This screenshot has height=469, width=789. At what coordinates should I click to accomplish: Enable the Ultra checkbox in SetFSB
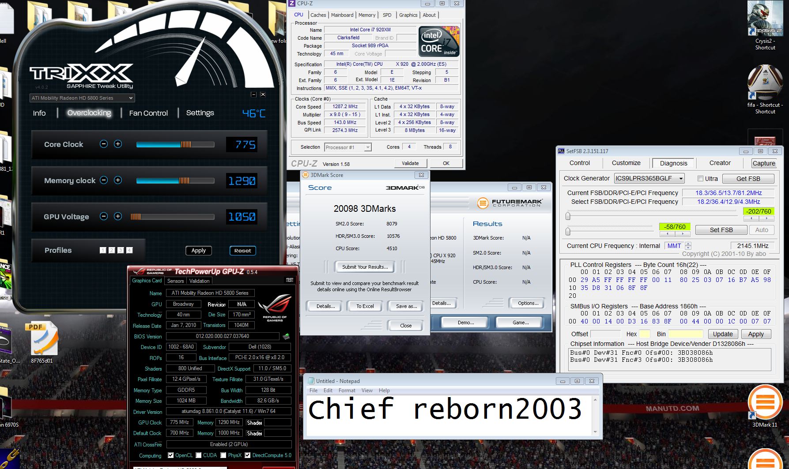[x=700, y=179]
